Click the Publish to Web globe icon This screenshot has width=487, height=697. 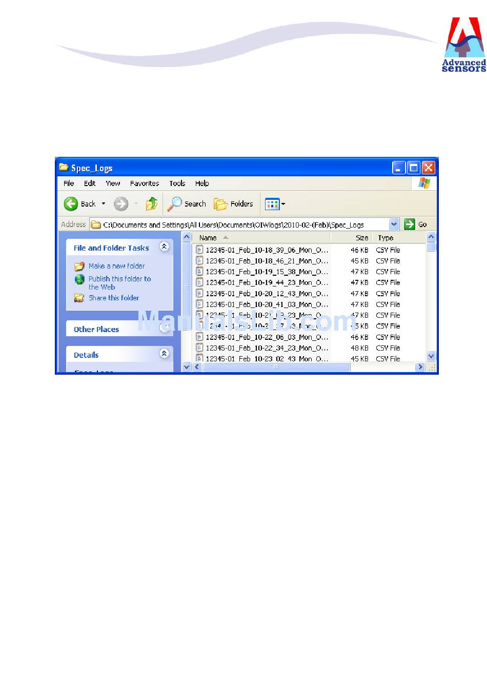point(79,279)
